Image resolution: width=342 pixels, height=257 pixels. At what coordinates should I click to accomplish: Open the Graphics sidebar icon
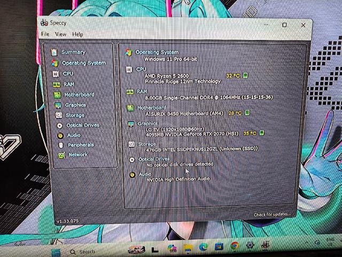(x=58, y=105)
